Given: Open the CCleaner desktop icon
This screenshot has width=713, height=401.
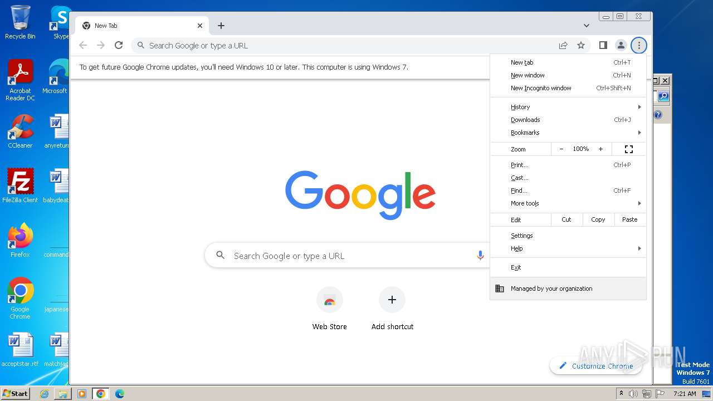Looking at the screenshot, I should click(20, 131).
